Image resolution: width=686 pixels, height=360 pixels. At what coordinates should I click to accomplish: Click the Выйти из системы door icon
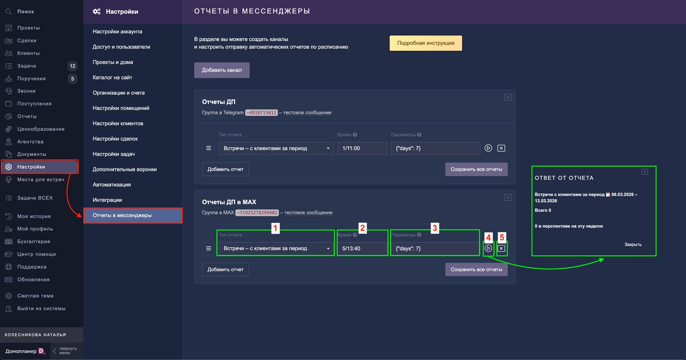pos(8,309)
